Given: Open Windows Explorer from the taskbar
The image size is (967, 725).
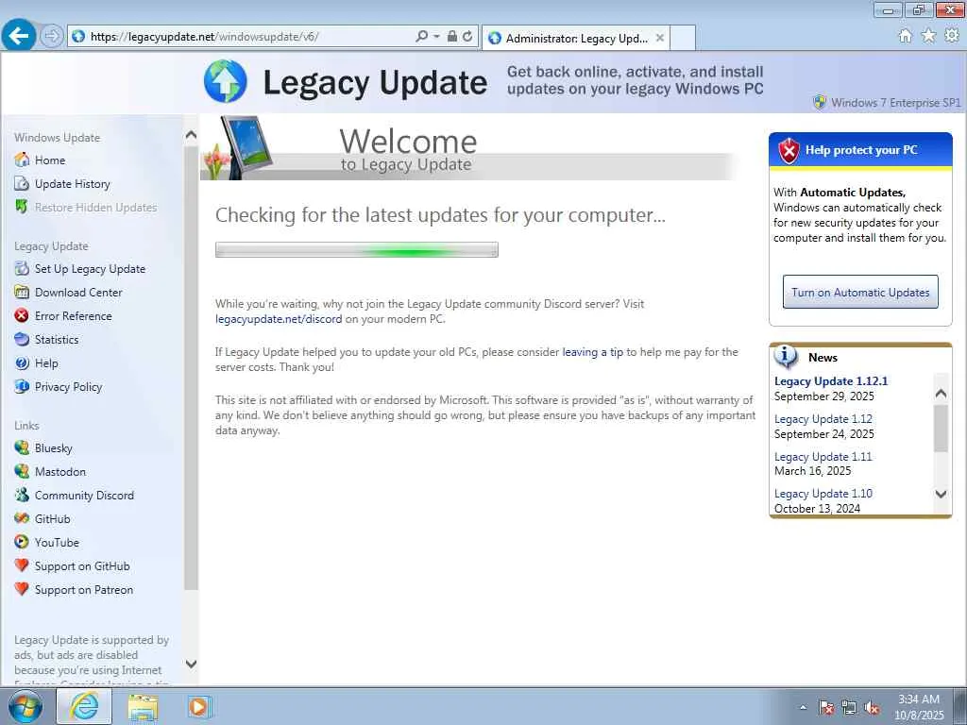Looking at the screenshot, I should [x=143, y=706].
